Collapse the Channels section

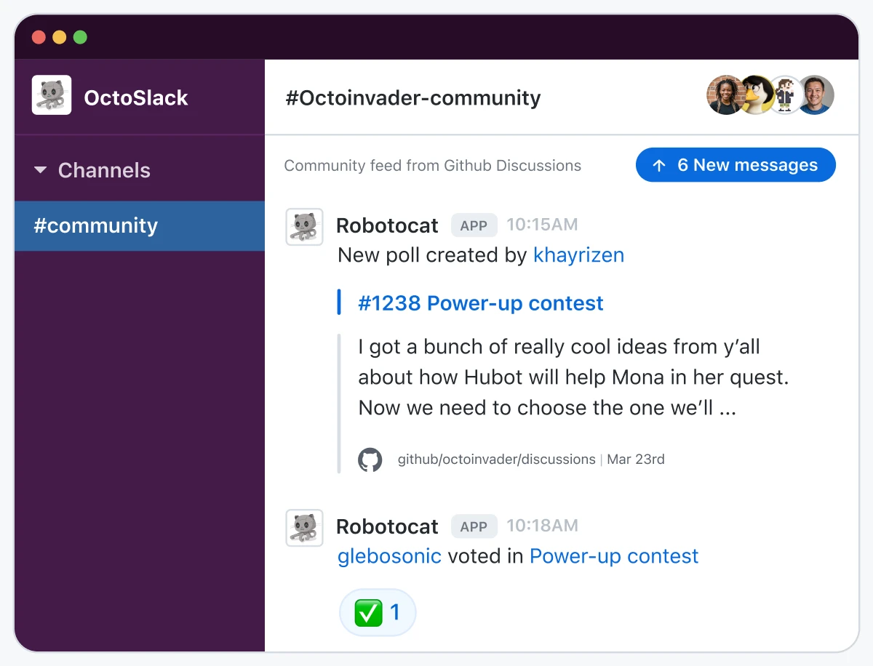pos(40,170)
